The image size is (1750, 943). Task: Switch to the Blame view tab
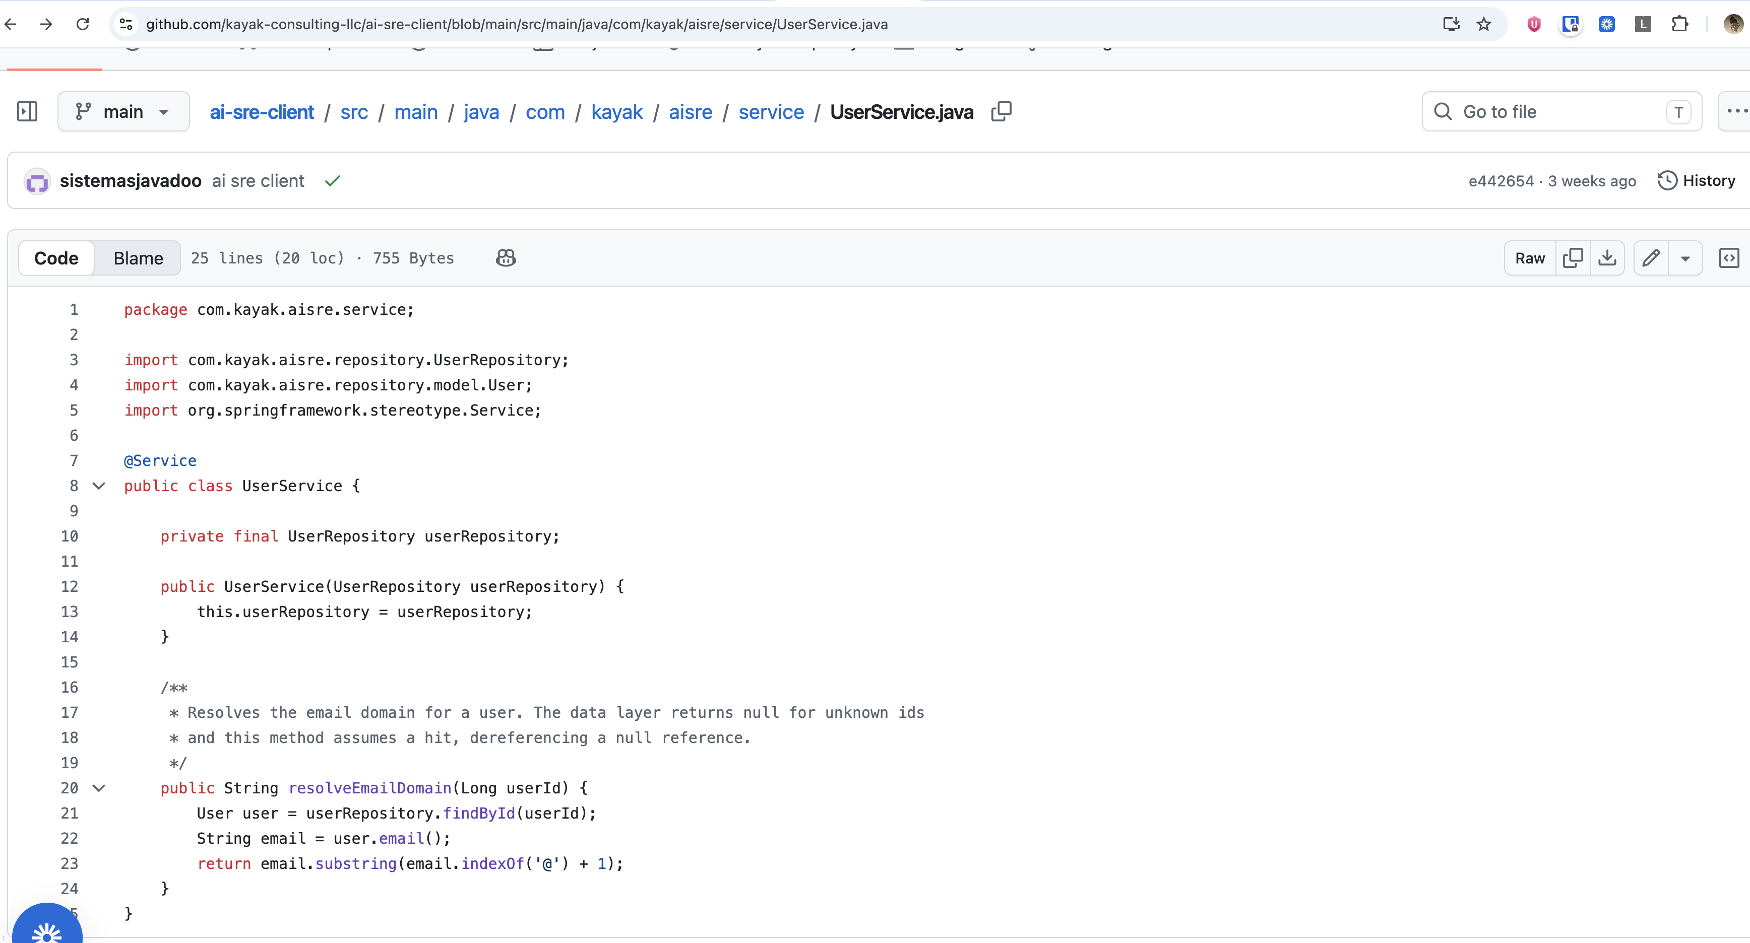(139, 258)
